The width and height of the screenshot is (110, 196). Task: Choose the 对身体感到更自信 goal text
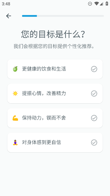(42, 142)
